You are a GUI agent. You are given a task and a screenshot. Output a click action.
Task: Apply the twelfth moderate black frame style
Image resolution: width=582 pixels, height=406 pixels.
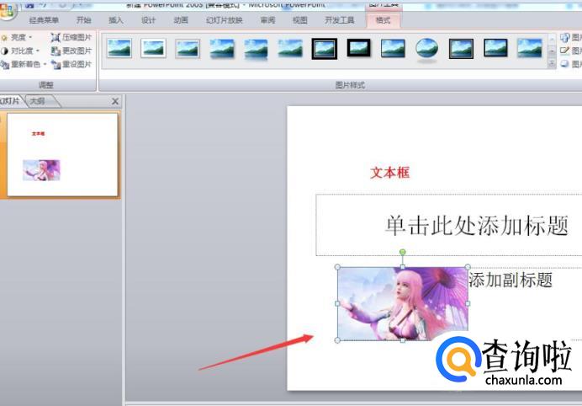(x=495, y=48)
